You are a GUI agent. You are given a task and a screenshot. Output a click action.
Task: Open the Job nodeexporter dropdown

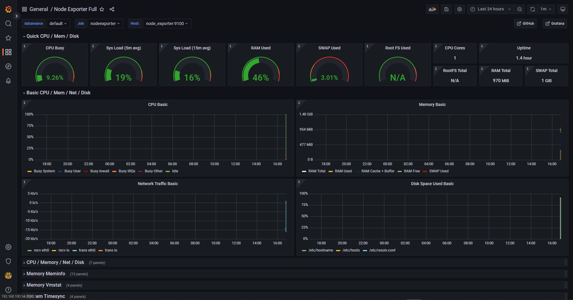pyautogui.click(x=105, y=24)
